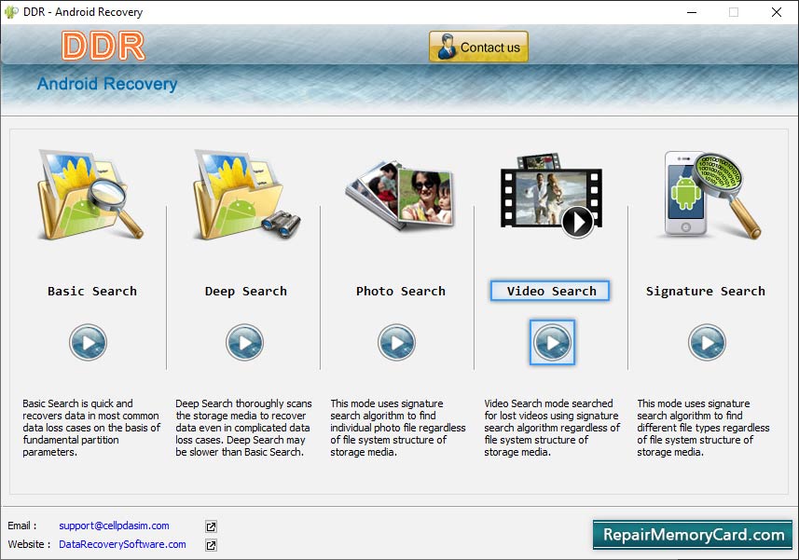Close the DDR Android Recovery window
This screenshot has width=799, height=560.
(x=776, y=12)
